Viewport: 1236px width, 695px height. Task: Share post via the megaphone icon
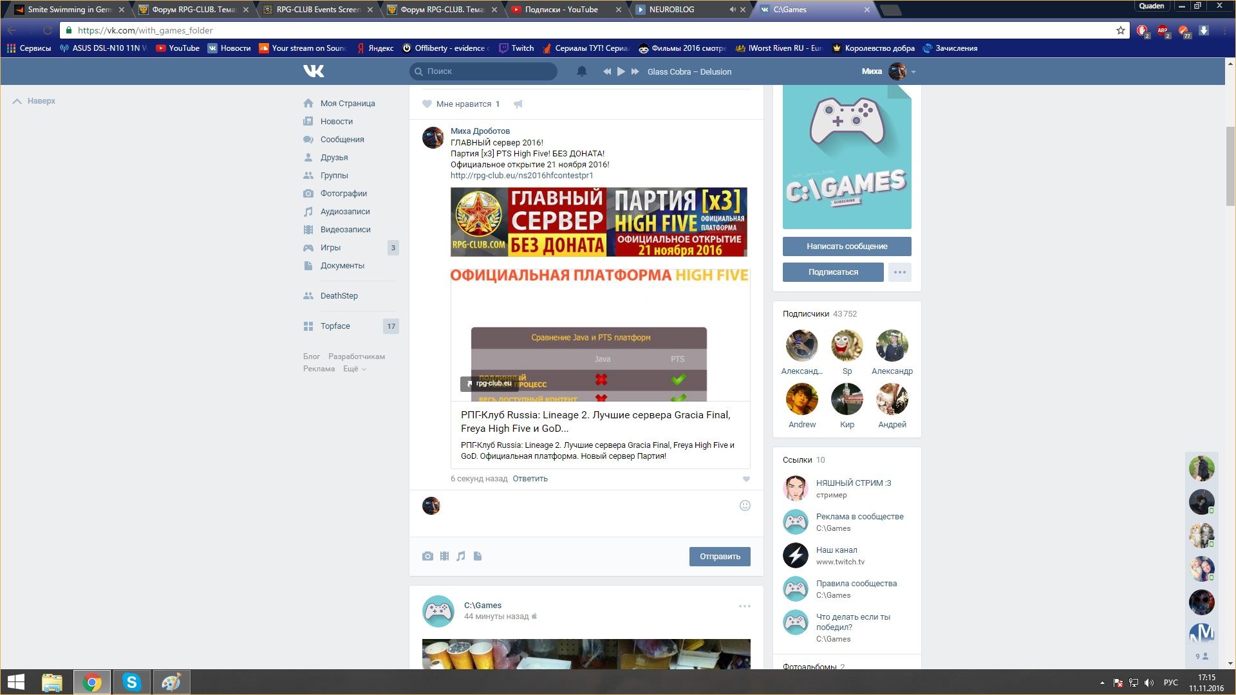[x=518, y=104]
